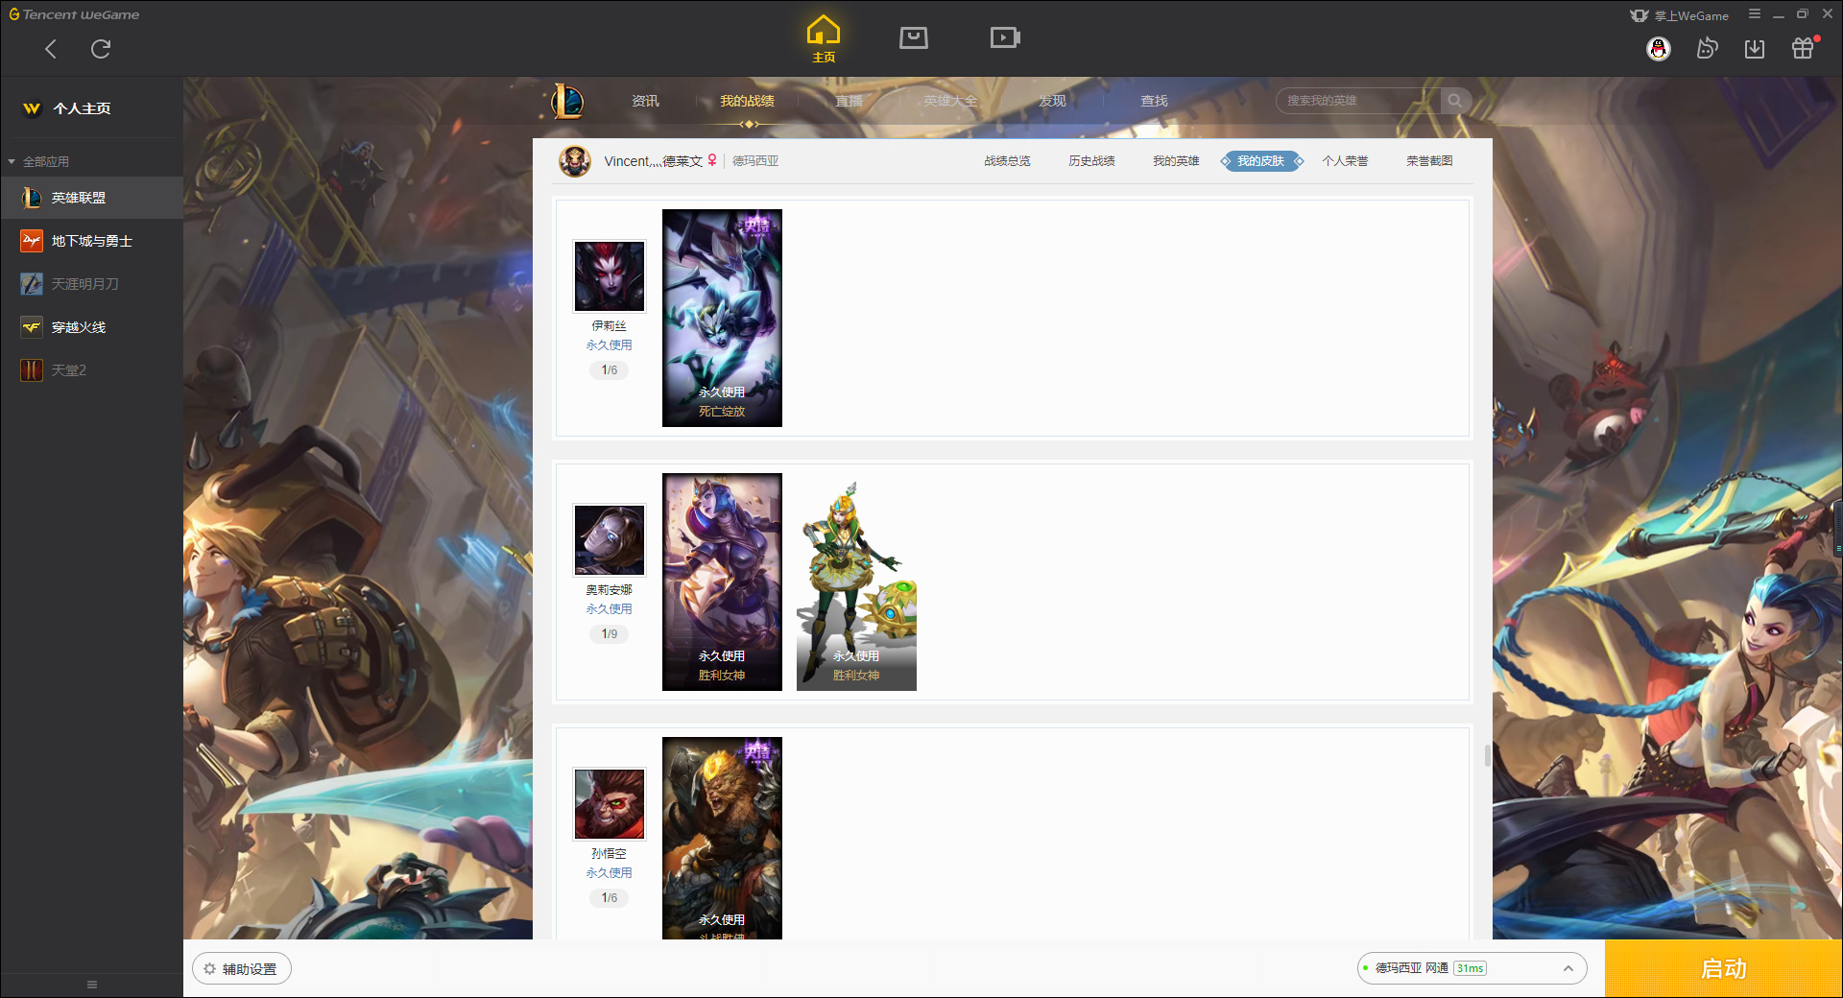
Task: Click the 伊莉丝 champion portrait
Action: point(610,276)
